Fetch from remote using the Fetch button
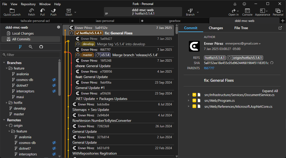 pyautogui.click(x=32, y=12)
